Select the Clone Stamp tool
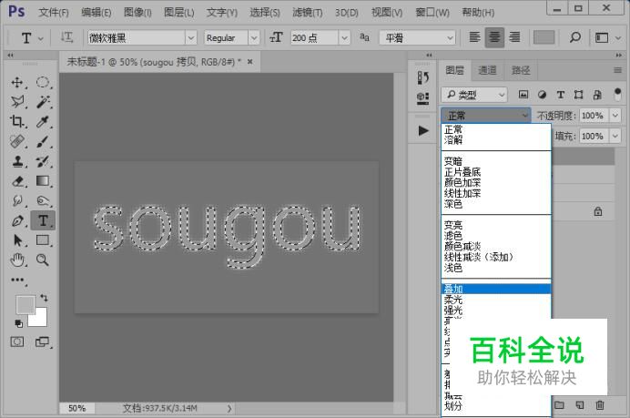This screenshot has width=630, height=418. point(17,161)
